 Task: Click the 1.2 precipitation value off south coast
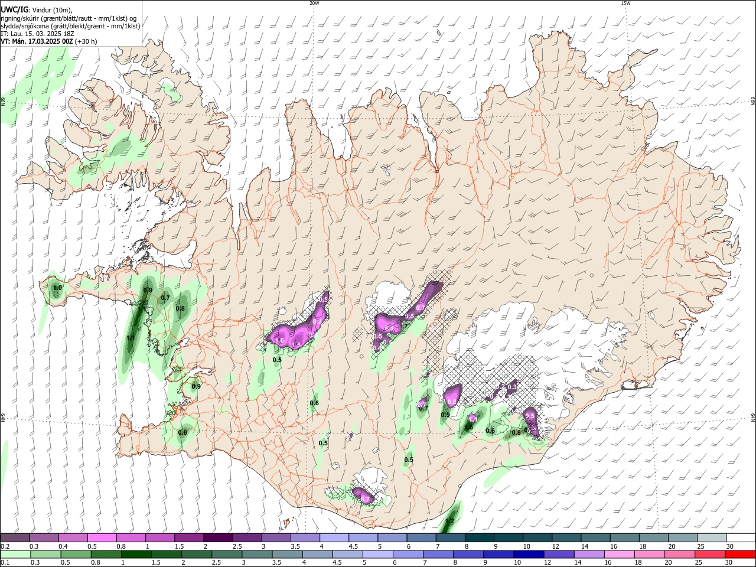(449, 522)
